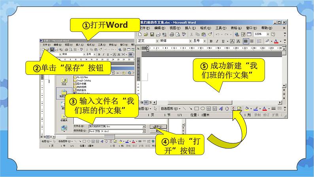Screen dimensions: 314x177
Task: Expand 自选图形 AutoShapes menu in 我们班的作文集.doc window
Action: click(170, 108)
